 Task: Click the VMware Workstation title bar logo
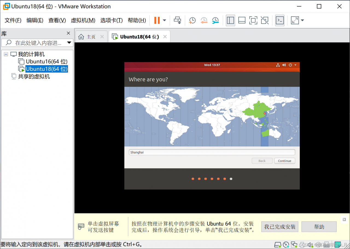[x=6, y=6]
